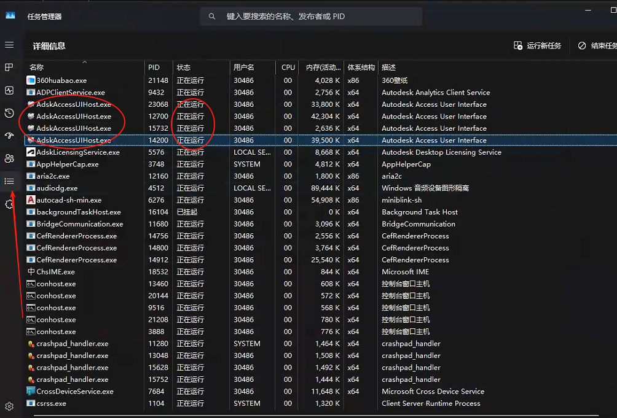Image resolution: width=617 pixels, height=418 pixels.
Task: Click SYSTEM user of AppHelperCap.exe row
Action: pyautogui.click(x=246, y=164)
